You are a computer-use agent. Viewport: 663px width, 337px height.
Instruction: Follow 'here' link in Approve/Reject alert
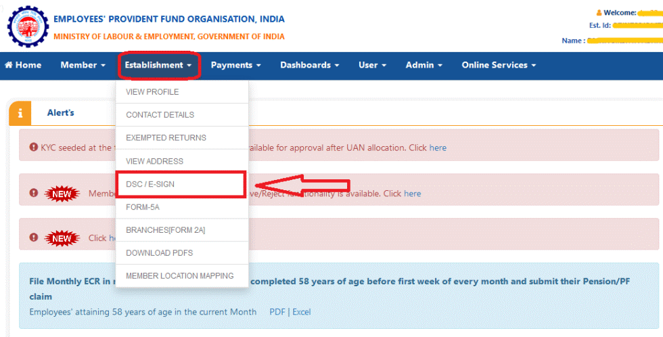412,194
